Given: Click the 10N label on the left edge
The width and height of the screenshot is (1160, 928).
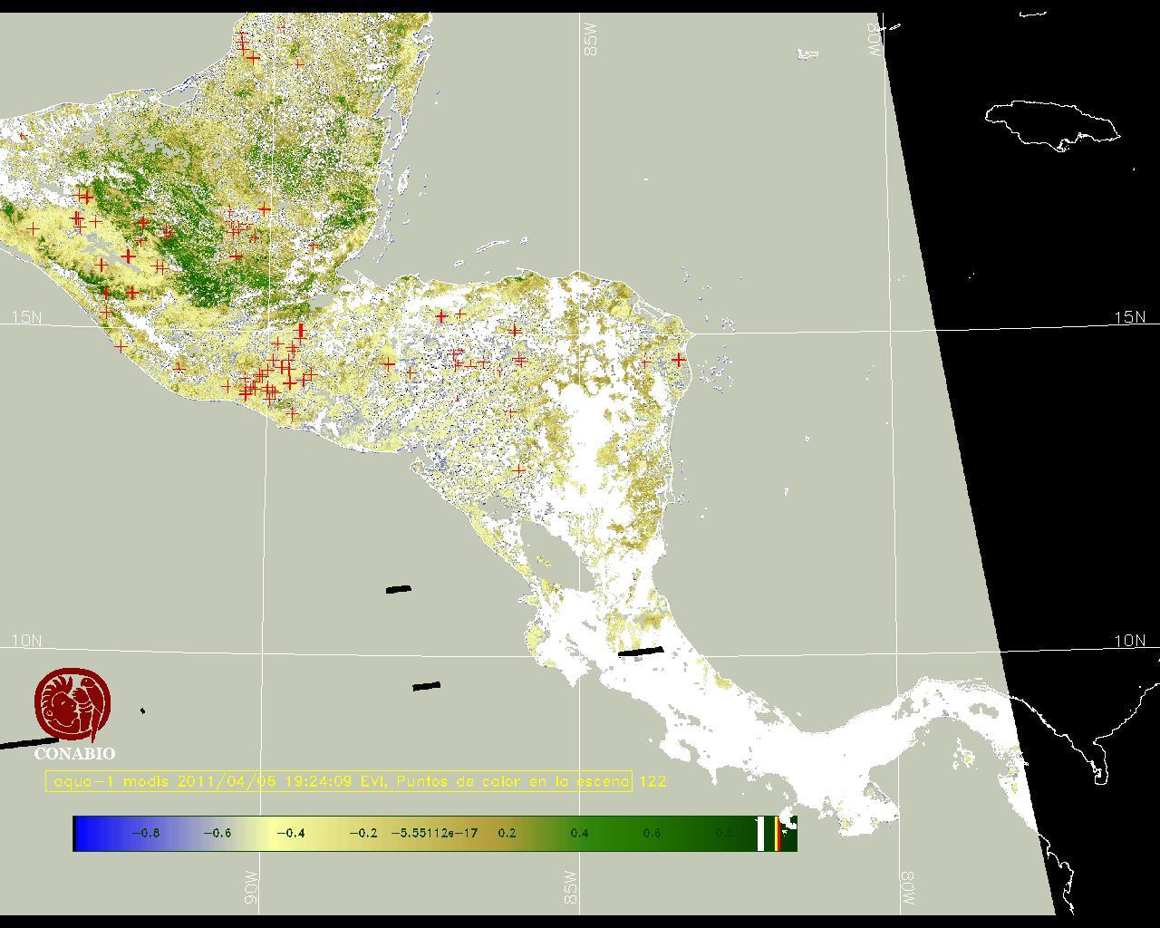Looking at the screenshot, I should 26,641.
